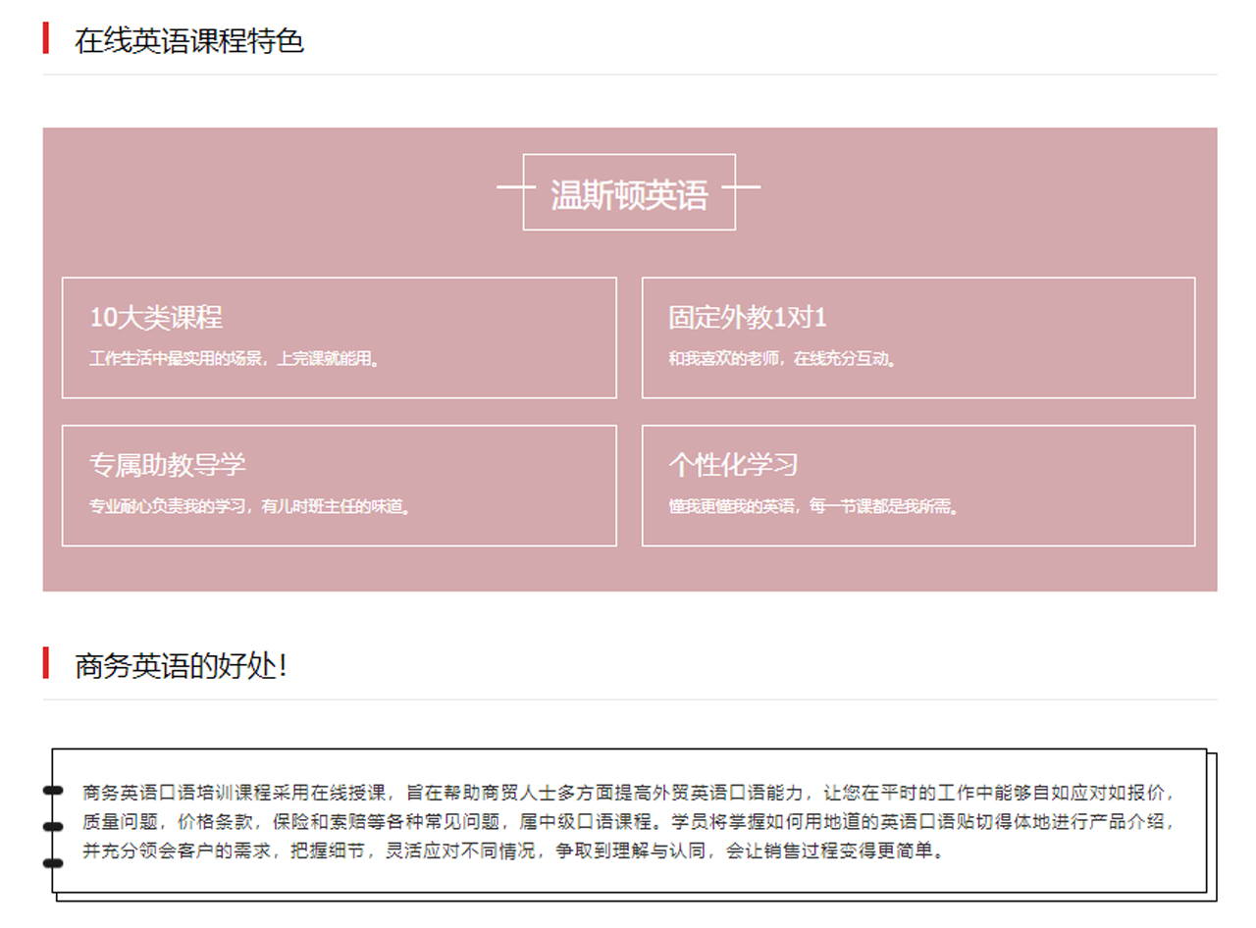Screen dimensions: 1256x928
Task: Select the 10大类课程 card title
Action: (156, 318)
